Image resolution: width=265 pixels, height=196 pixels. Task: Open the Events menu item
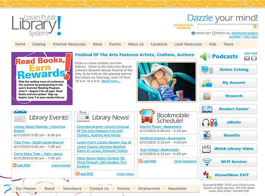coord(115,44)
